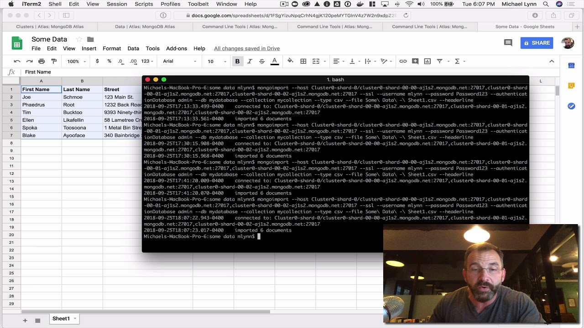This screenshot has height=328, width=584.
Task: Reload page in Safari address bar
Action: coord(406,15)
